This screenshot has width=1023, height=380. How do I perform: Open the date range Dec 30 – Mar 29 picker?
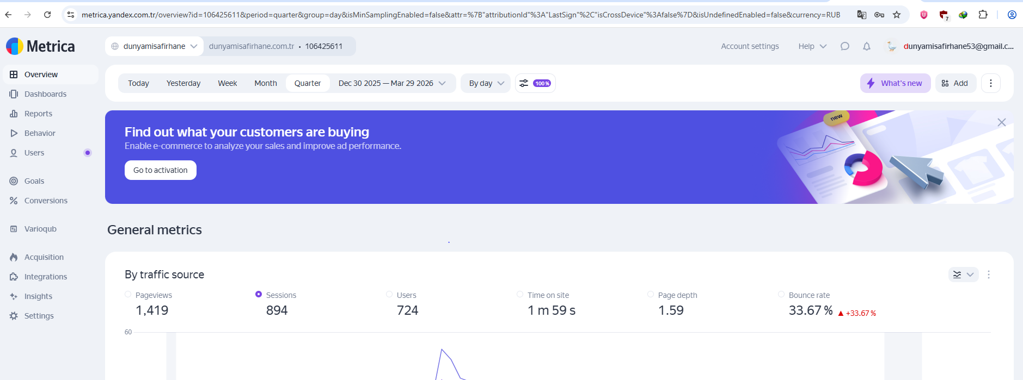click(x=392, y=83)
